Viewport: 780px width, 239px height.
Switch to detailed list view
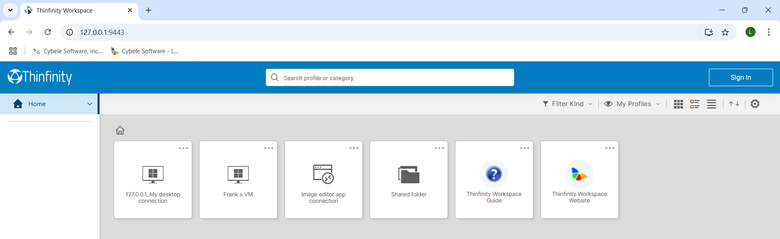pyautogui.click(x=695, y=104)
